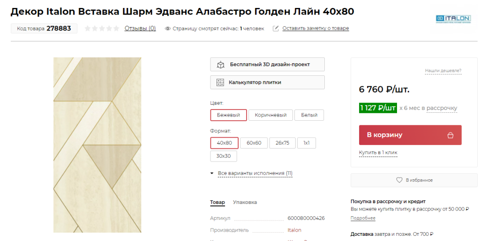Click the third rating star
Viewport: 480px width, 241px height.
(102, 29)
